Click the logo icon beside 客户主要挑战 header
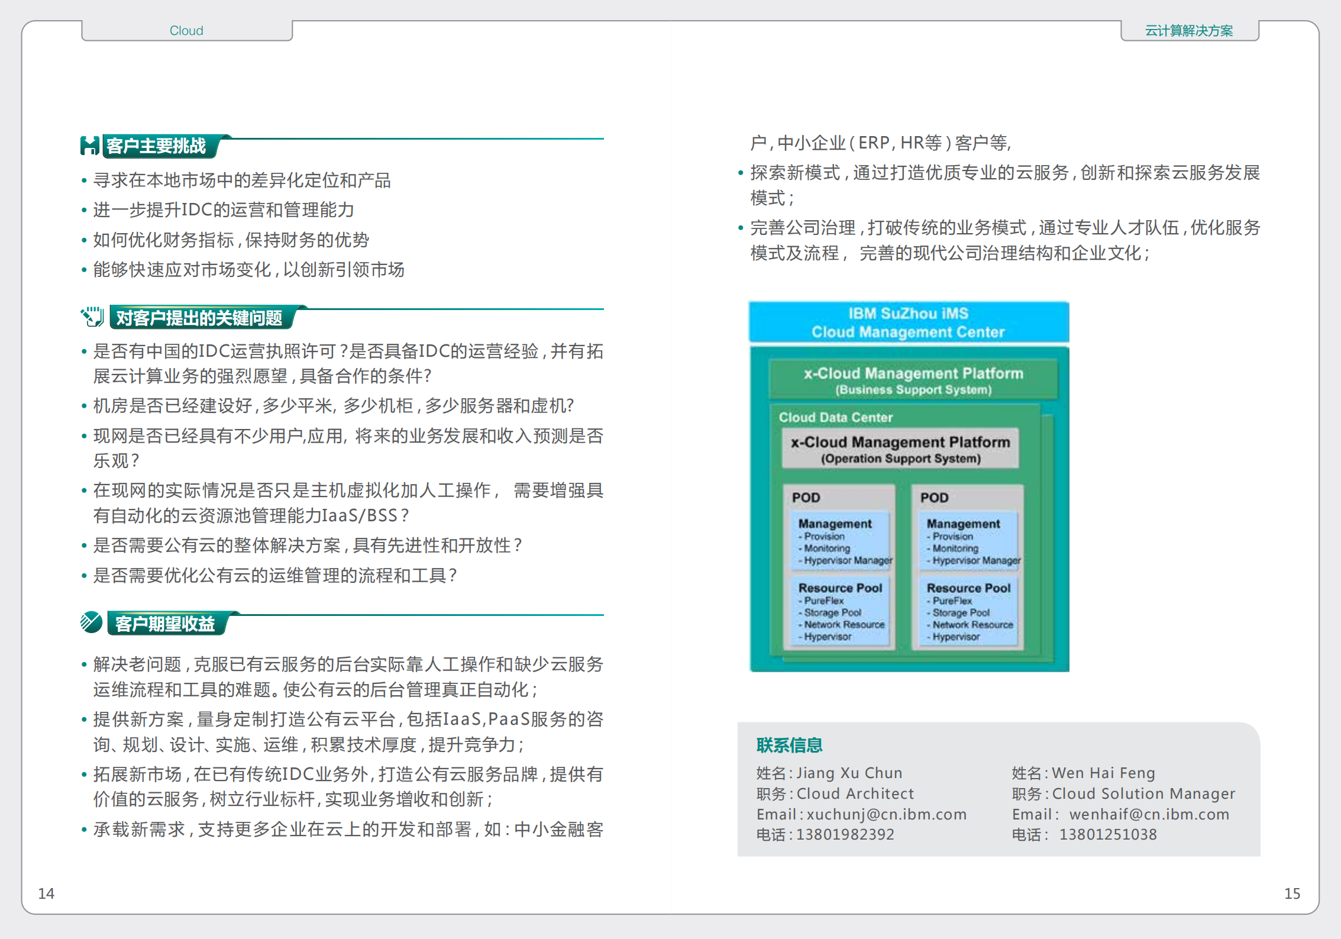 tap(90, 144)
